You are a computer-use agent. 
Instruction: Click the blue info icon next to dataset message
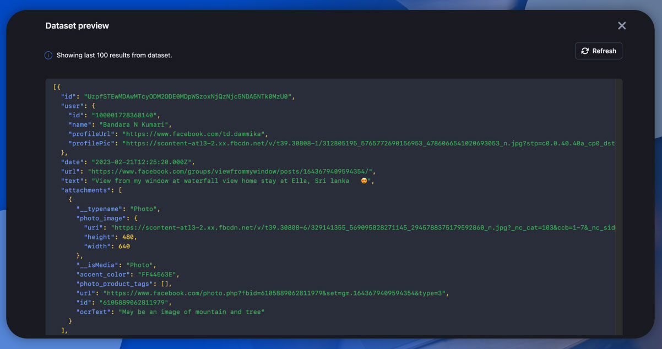click(48, 55)
